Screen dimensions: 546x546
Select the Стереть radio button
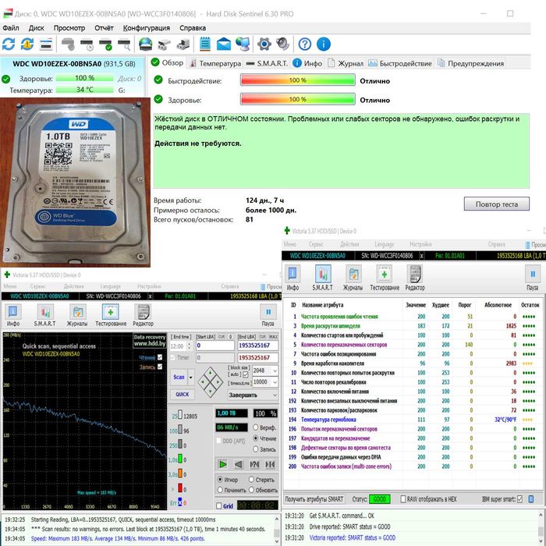[x=251, y=480]
